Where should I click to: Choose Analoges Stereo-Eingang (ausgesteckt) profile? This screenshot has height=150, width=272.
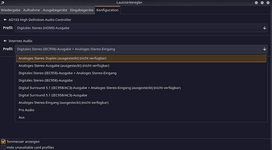(141, 102)
